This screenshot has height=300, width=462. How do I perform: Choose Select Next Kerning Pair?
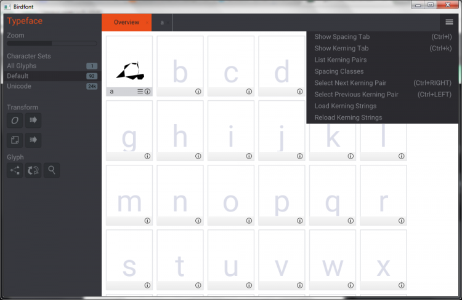383,83
